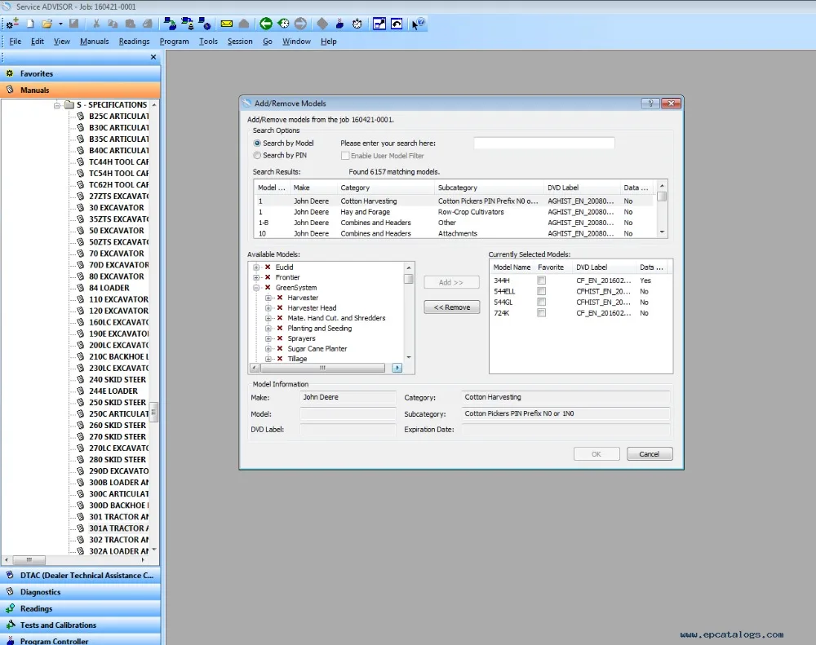The width and height of the screenshot is (816, 645).
Task: Click the open folder toolbar icon
Action: (x=47, y=24)
